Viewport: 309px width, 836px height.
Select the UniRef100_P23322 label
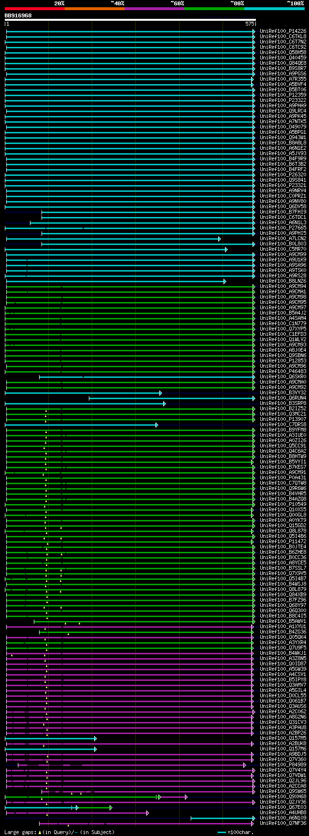point(283,101)
